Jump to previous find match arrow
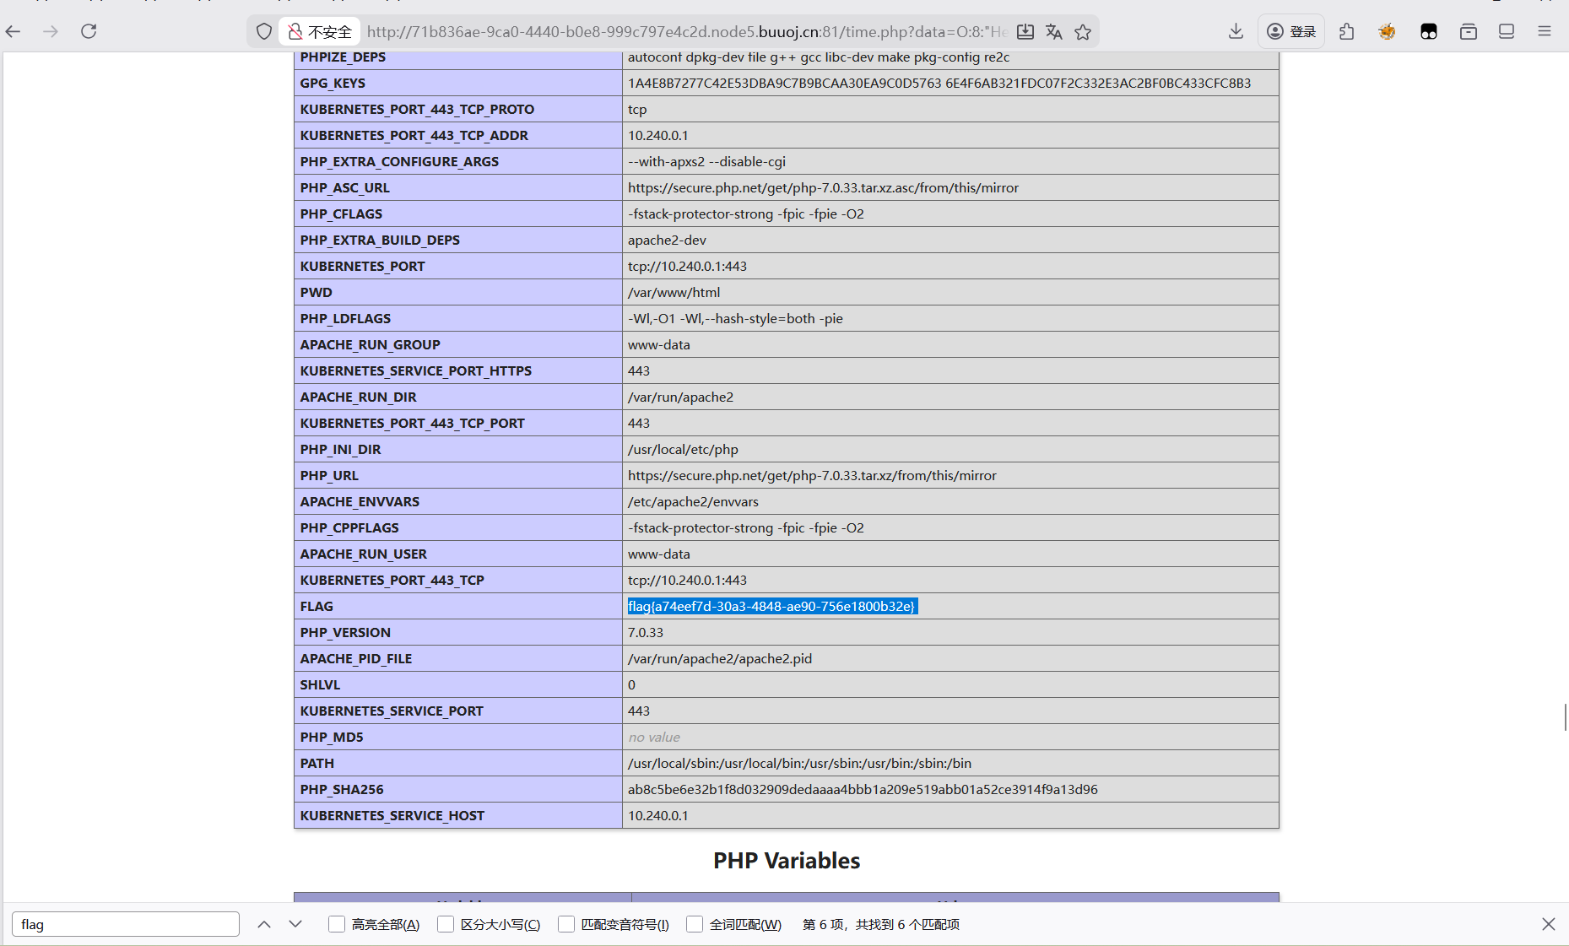This screenshot has height=946, width=1569. [264, 924]
